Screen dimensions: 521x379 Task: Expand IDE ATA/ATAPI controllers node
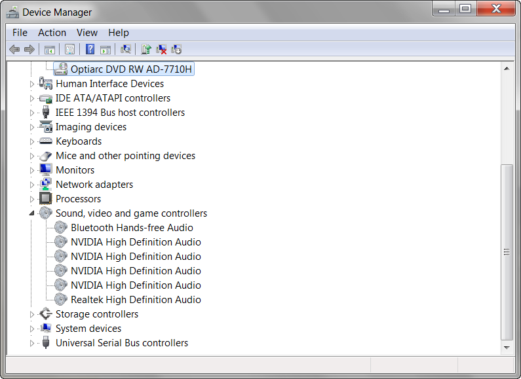32,99
